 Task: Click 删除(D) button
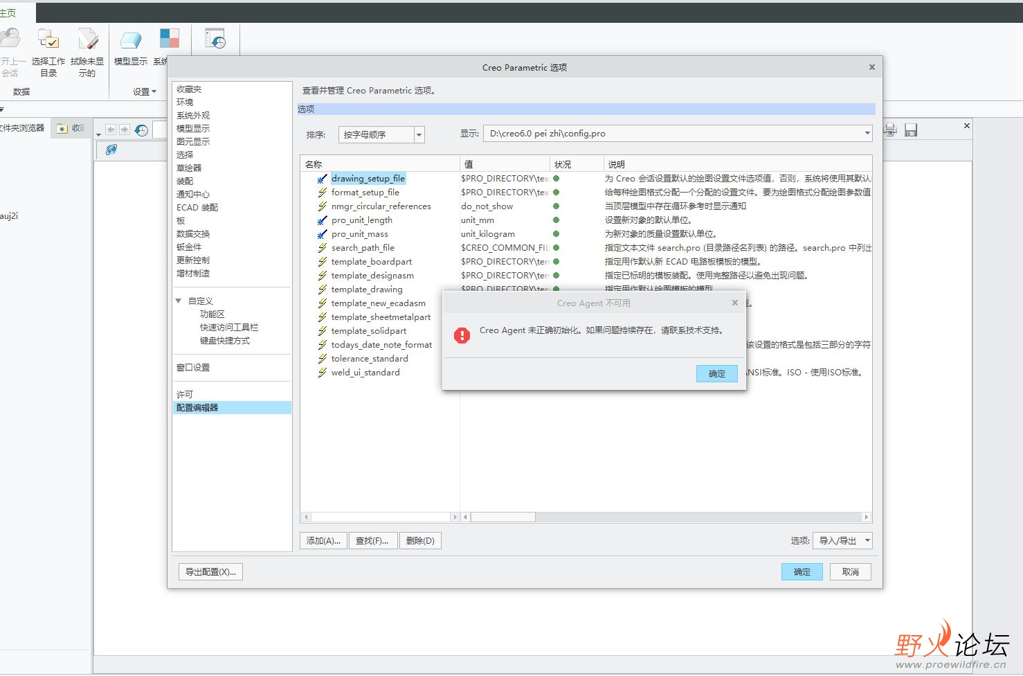[420, 541]
